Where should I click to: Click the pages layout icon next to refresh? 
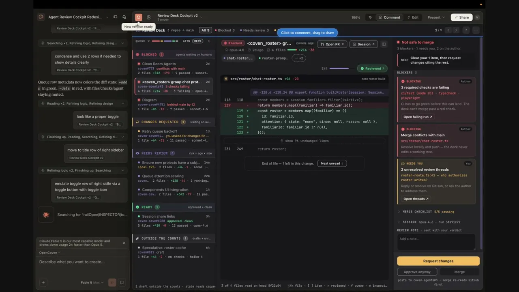click(149, 17)
